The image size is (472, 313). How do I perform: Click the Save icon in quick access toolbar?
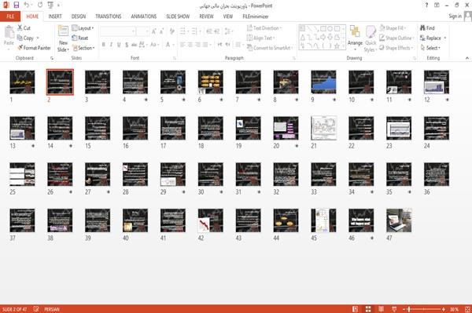coord(17,5)
